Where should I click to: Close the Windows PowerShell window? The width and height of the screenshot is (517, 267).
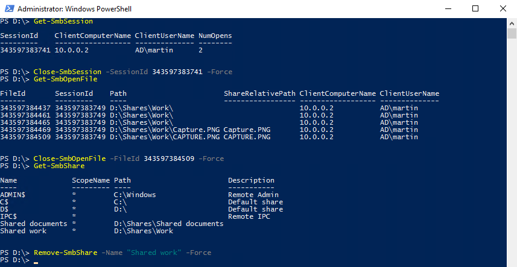point(503,8)
